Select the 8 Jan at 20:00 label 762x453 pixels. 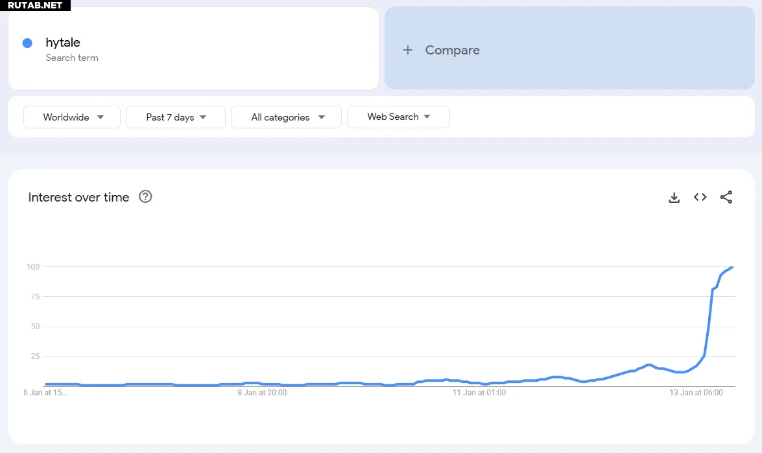(x=262, y=393)
